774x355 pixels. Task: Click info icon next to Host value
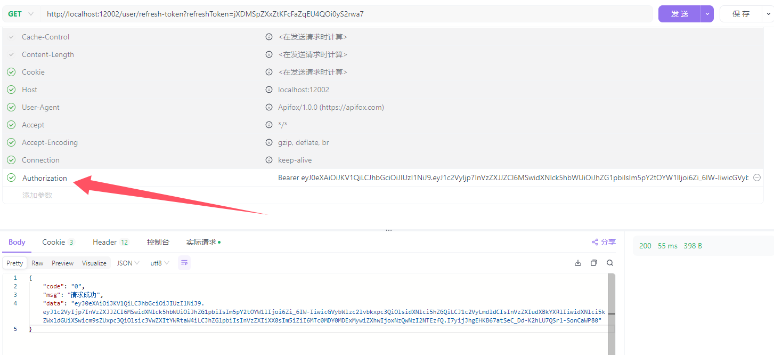(269, 90)
